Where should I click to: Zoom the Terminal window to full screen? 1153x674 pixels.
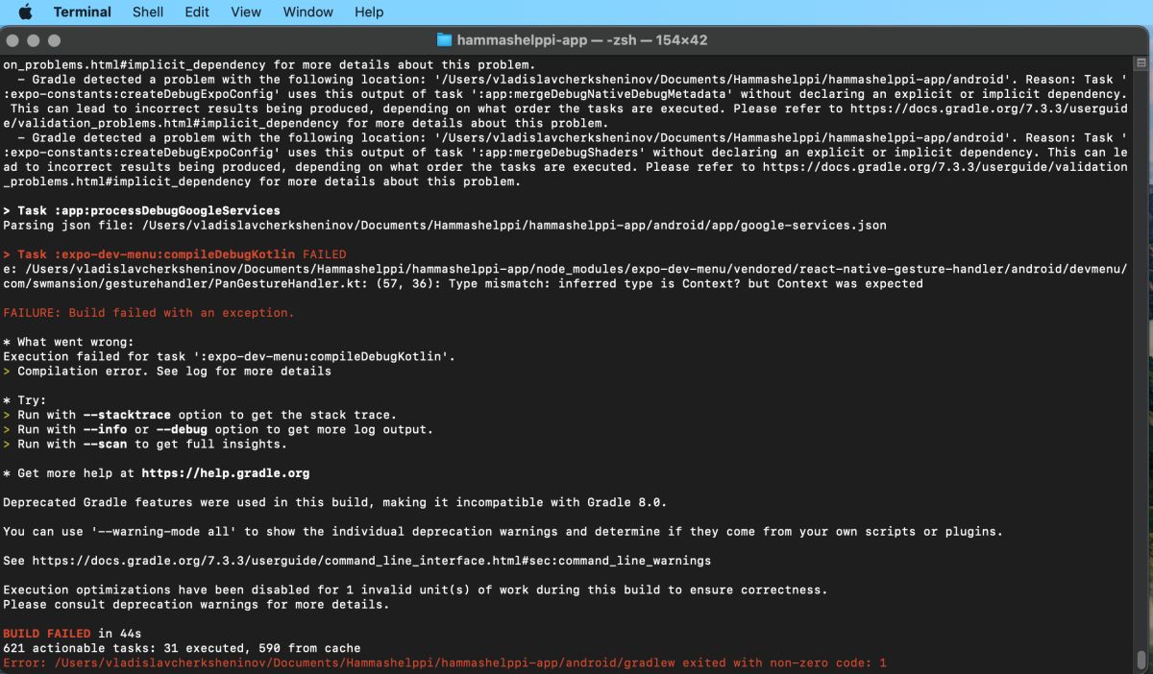pyautogui.click(x=54, y=40)
